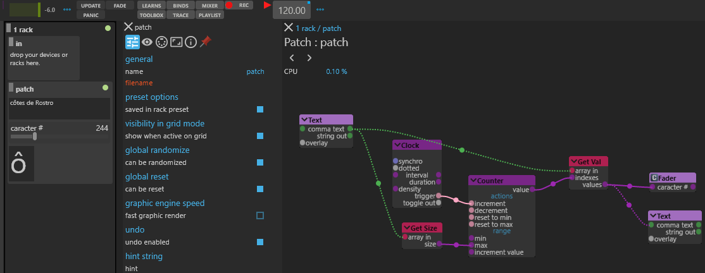The height and width of the screenshot is (273, 705).
Task: Pin the patch settings panel
Action: (205, 42)
